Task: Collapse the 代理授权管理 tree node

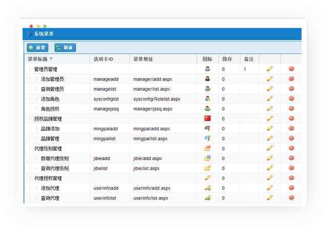Action: (30, 178)
